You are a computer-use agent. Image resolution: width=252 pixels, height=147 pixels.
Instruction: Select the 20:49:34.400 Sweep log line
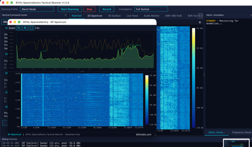pos(41,143)
